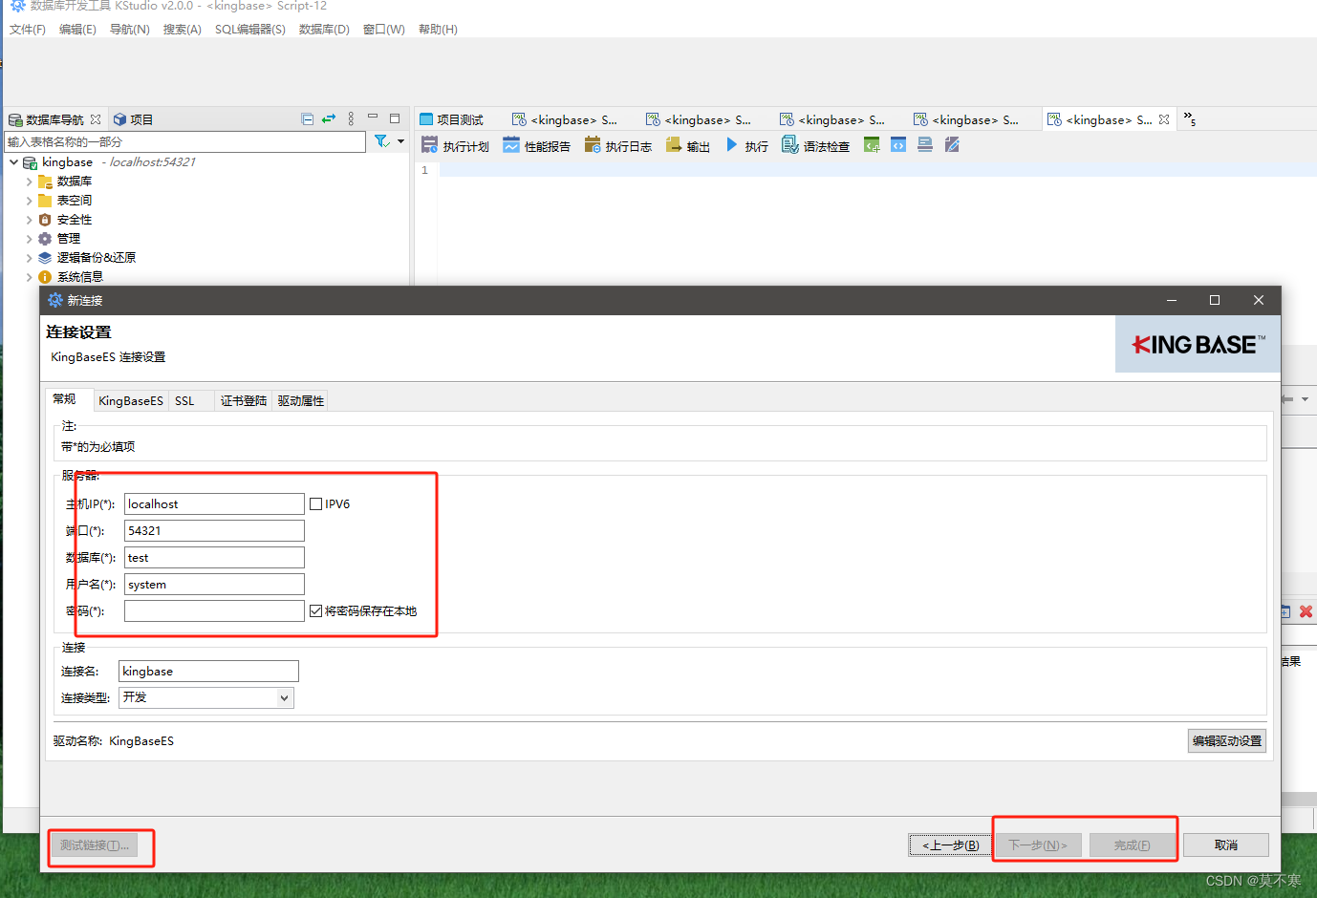Switch to the 驱动属性 tab

(301, 401)
